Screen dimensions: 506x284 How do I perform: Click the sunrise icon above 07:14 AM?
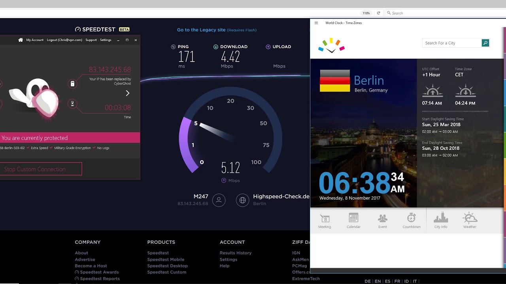click(432, 90)
